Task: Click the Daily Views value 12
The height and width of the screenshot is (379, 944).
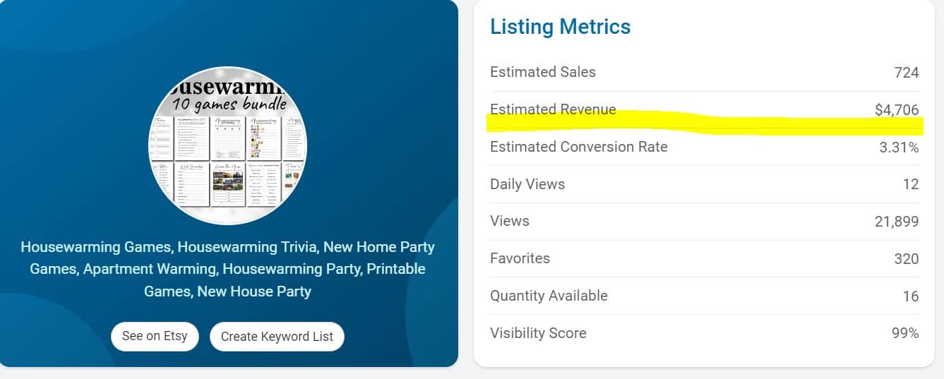Action: click(911, 184)
